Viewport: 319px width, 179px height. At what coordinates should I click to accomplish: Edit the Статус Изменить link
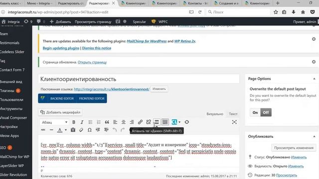[x=299, y=157]
